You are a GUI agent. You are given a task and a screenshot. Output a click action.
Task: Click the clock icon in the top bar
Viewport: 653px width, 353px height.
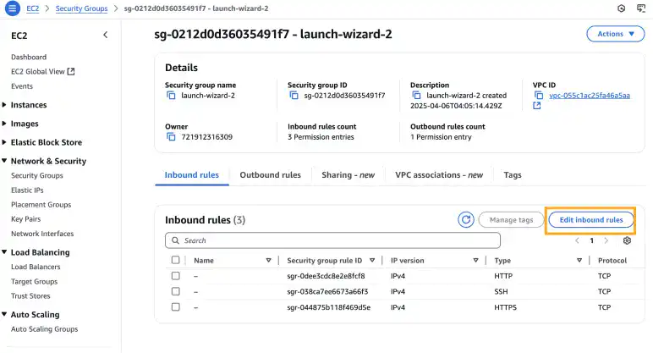point(621,8)
